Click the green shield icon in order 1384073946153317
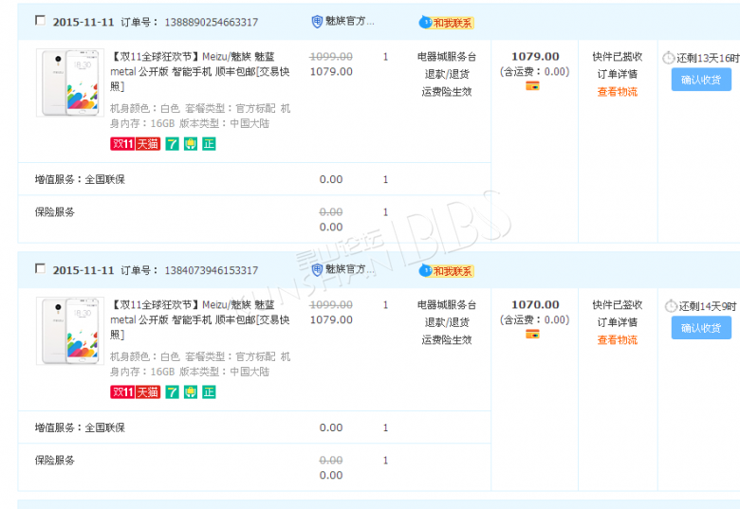 pos(191,392)
